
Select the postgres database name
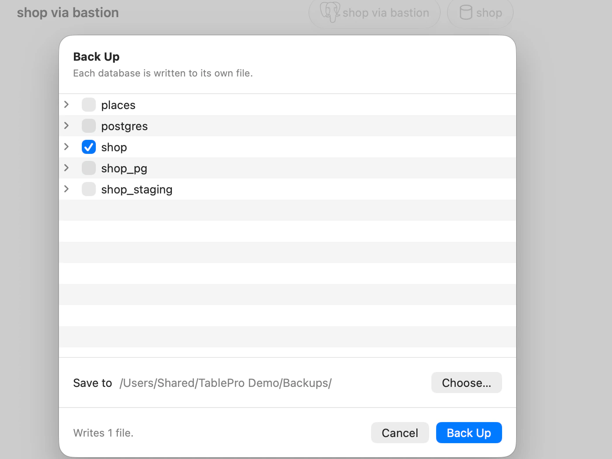tap(124, 126)
